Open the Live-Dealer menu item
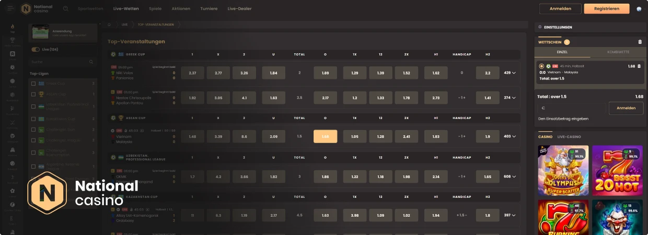 pos(239,9)
